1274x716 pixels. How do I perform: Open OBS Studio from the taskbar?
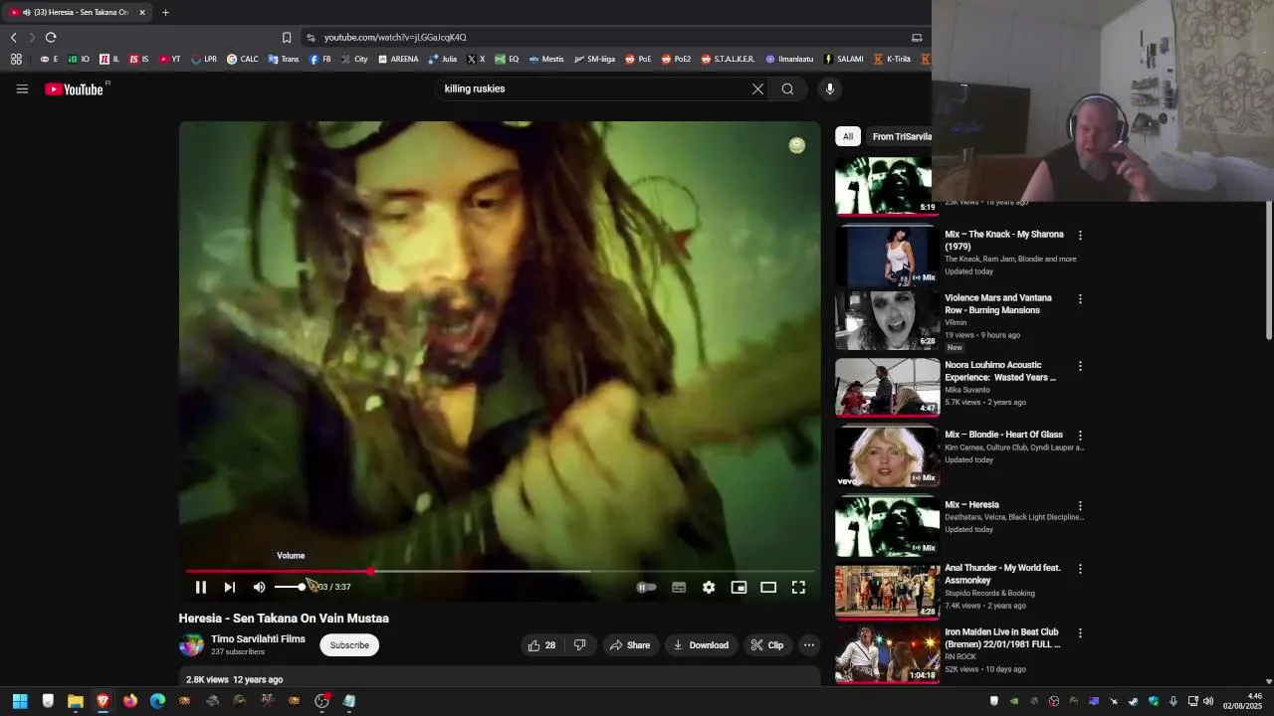[x=321, y=701]
